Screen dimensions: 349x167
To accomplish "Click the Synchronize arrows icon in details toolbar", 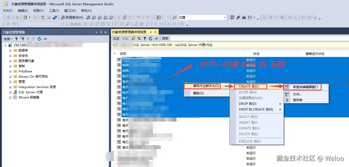I will tap(139, 38).
